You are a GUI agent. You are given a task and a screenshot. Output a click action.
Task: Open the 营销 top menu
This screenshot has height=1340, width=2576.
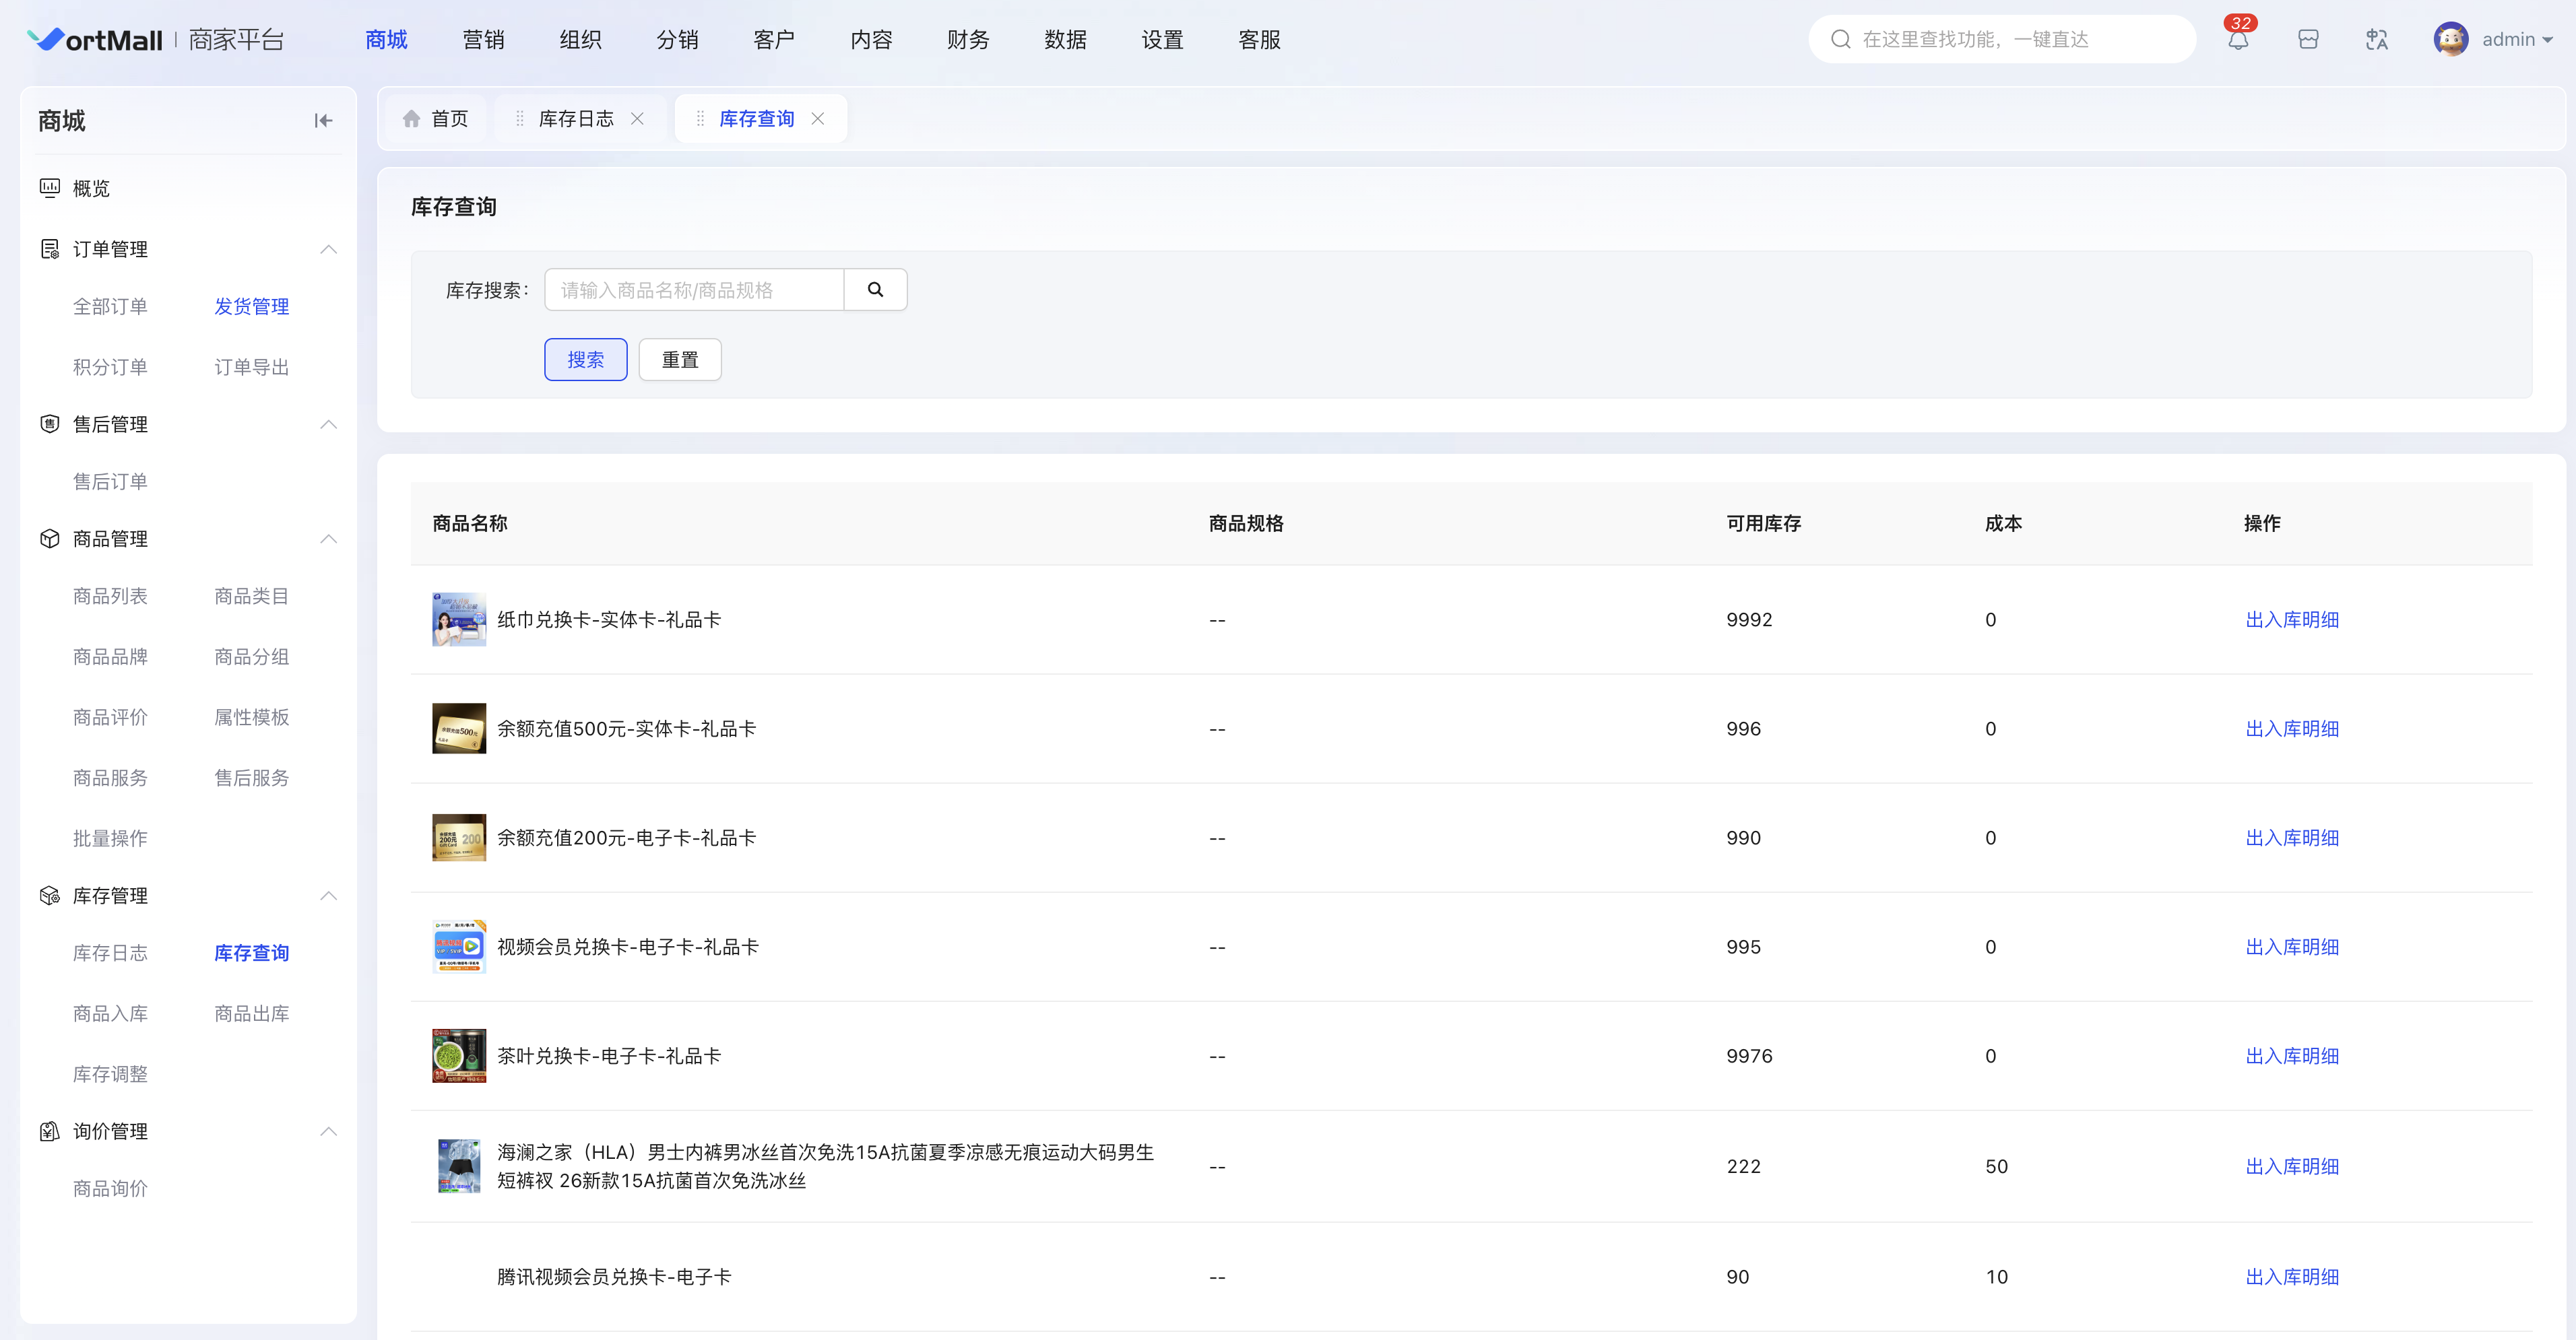[x=483, y=40]
